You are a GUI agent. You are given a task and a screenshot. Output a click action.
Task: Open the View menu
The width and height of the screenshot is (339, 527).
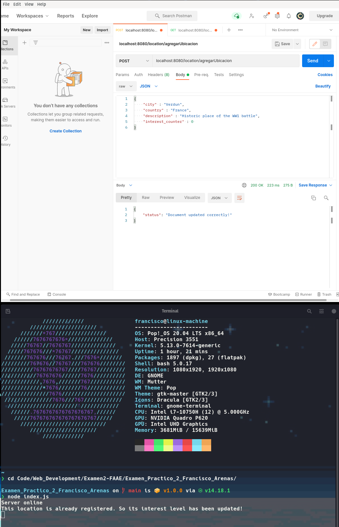click(29, 4)
